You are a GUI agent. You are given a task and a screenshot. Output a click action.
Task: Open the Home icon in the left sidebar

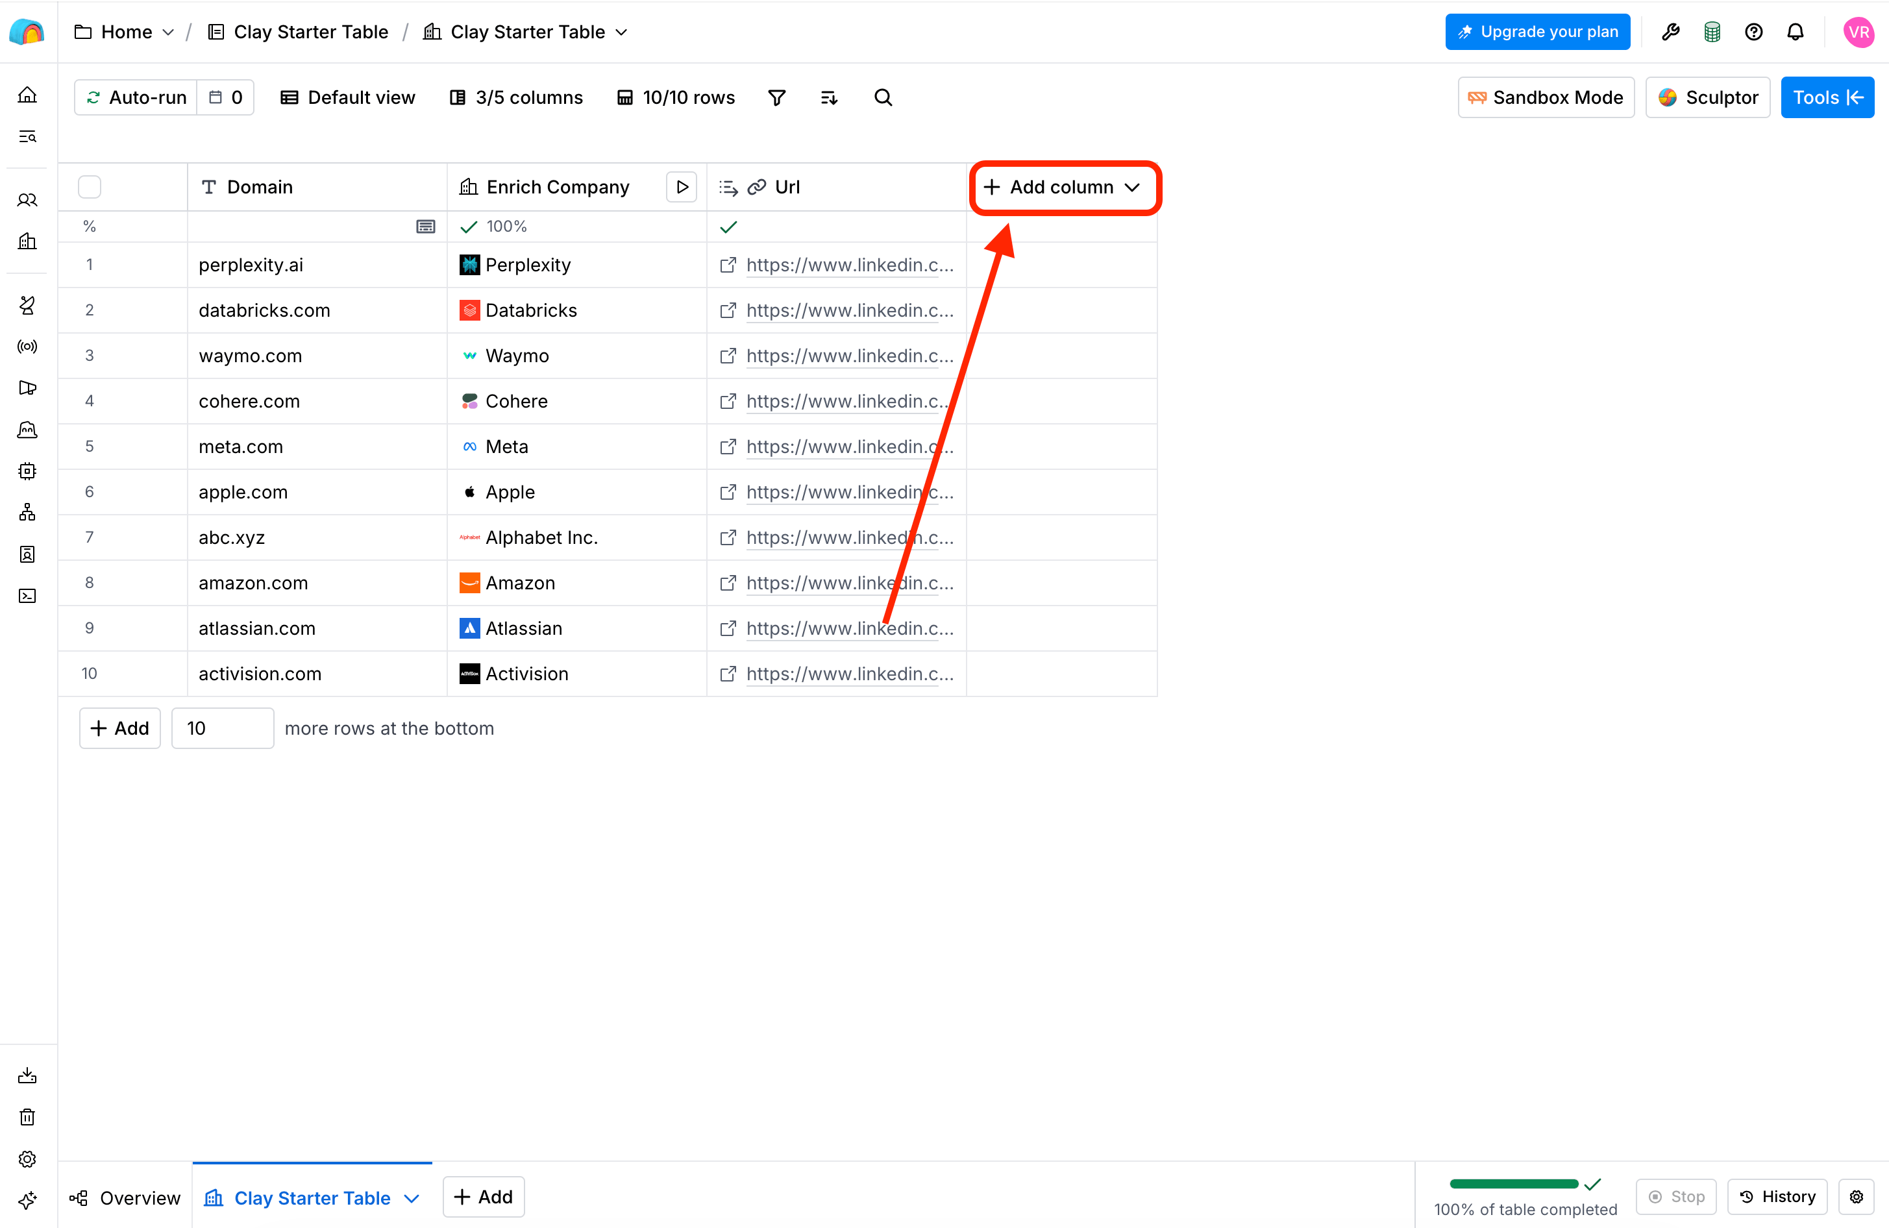(x=27, y=95)
